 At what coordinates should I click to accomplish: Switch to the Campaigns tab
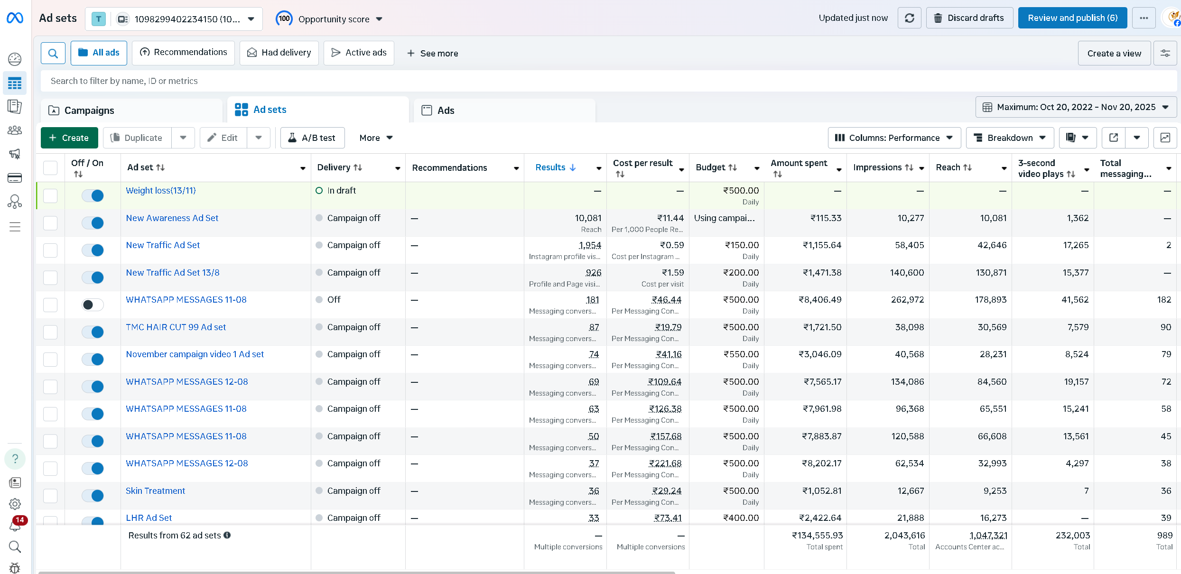(x=89, y=111)
